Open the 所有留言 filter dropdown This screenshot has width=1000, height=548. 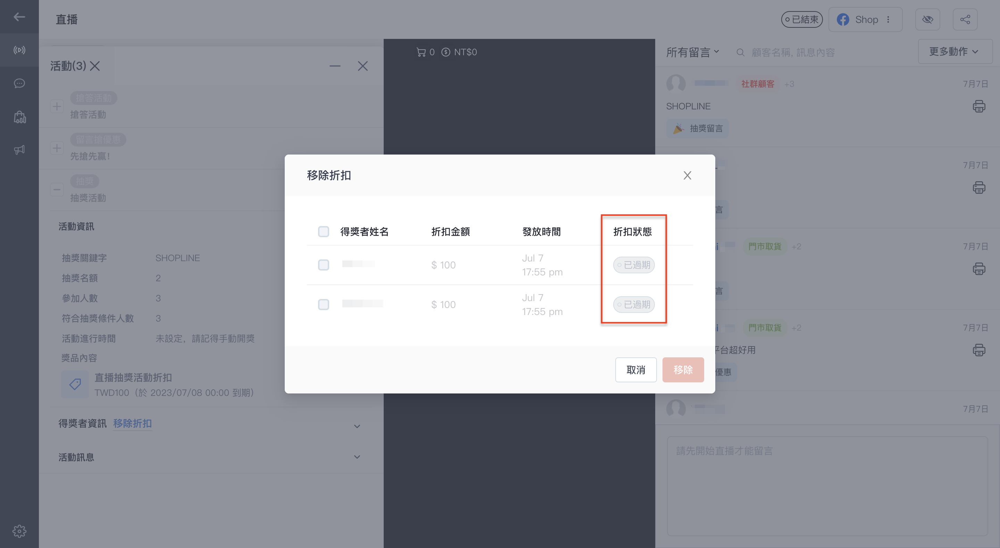coord(693,52)
